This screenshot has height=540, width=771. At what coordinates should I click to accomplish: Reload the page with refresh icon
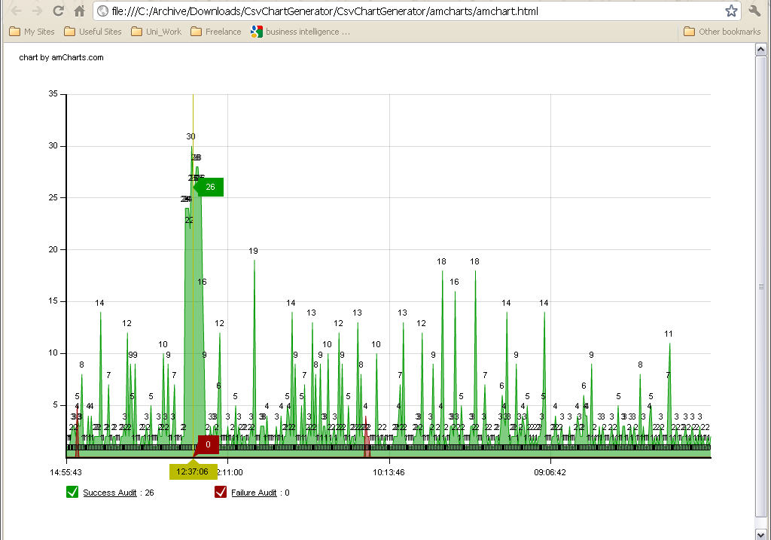click(x=58, y=11)
